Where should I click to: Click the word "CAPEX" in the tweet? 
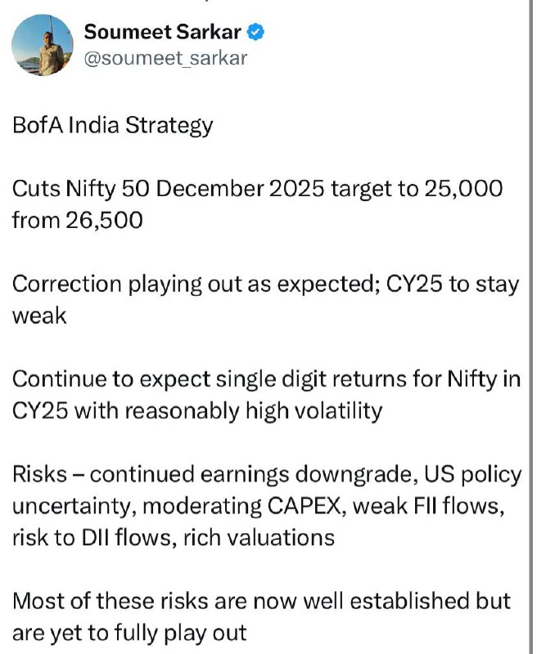[304, 506]
